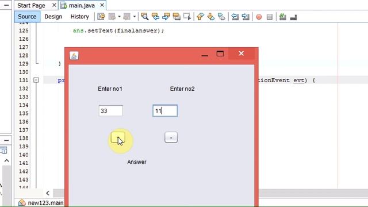Image resolution: width=368 pixels, height=207 pixels.
Task: Collapse the code fold at line 131
Action: (x=36, y=80)
